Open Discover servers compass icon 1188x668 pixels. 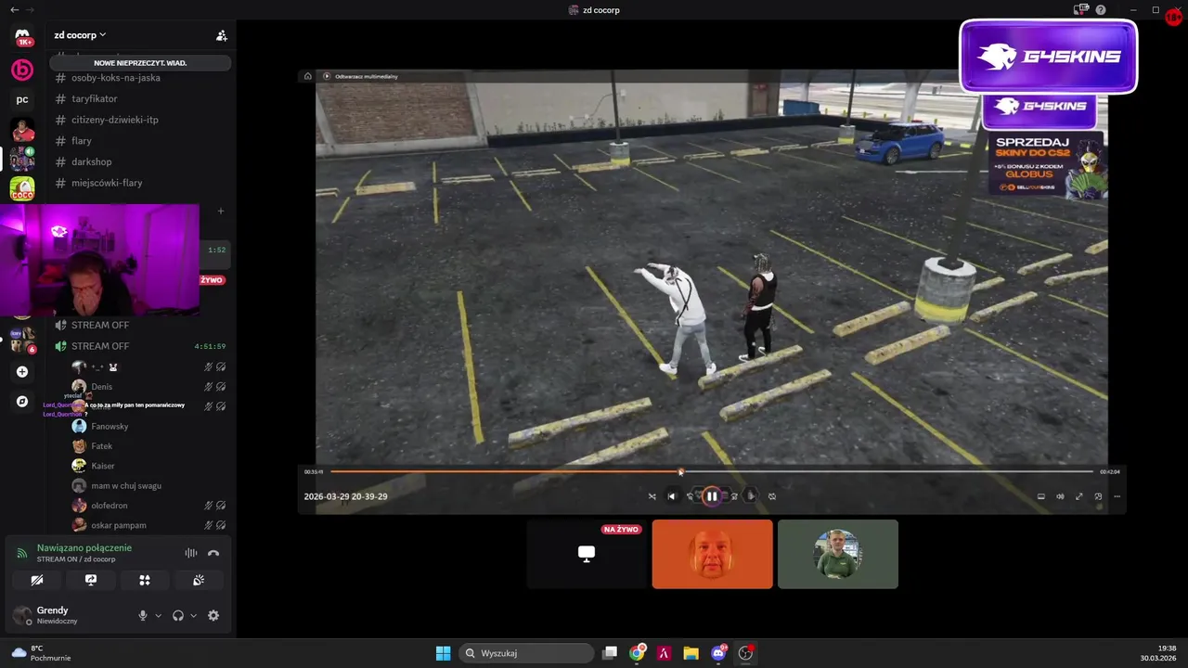pyautogui.click(x=22, y=402)
